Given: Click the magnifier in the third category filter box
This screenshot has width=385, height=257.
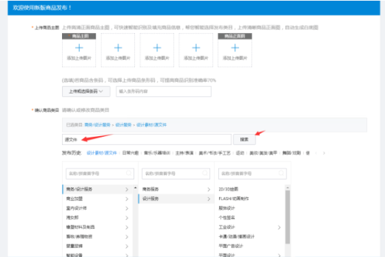Looking at the screenshot, I should coord(281,173).
